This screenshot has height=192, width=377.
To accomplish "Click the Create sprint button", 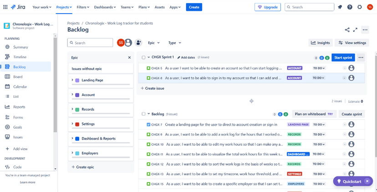I will click(x=352, y=114).
